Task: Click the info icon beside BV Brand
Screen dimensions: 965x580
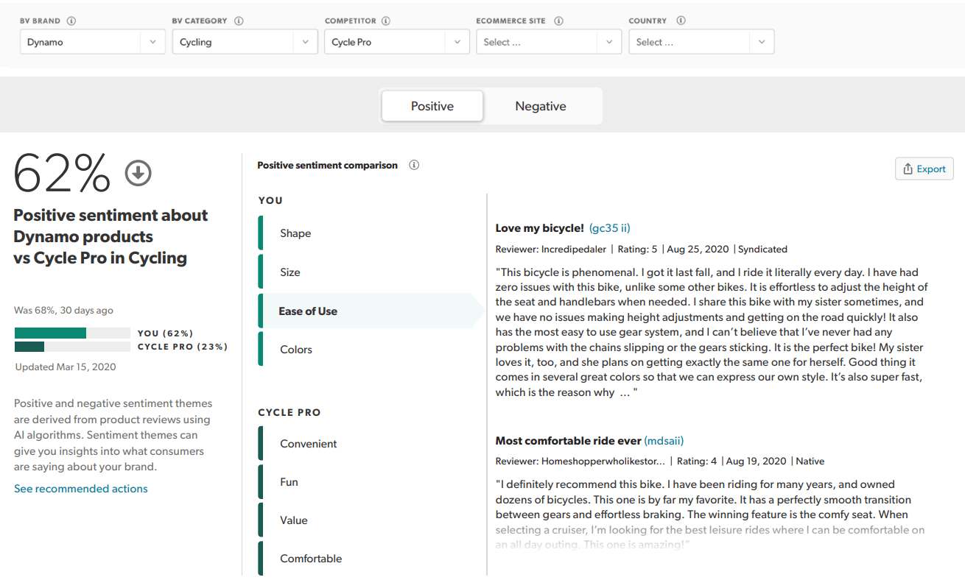Action: (71, 21)
